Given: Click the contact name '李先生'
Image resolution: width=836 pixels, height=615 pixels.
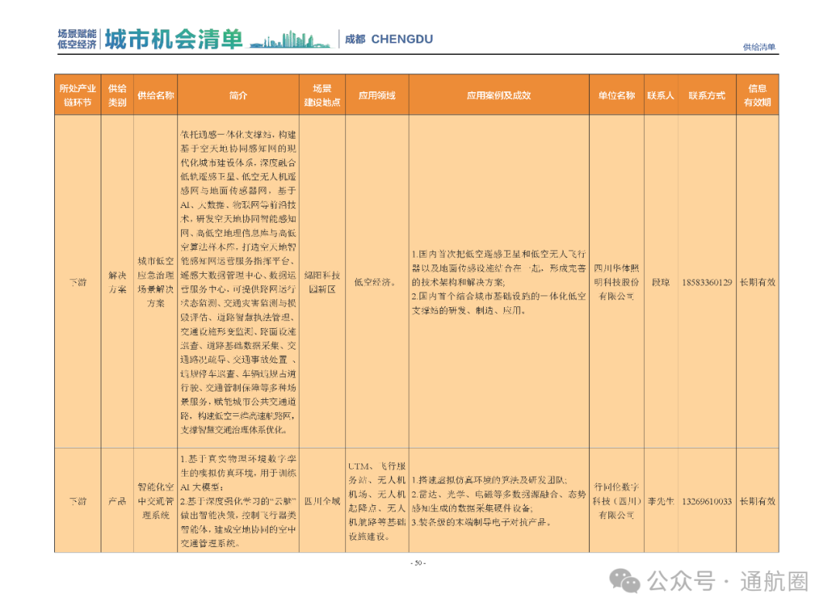Looking at the screenshot, I should click(x=660, y=501).
